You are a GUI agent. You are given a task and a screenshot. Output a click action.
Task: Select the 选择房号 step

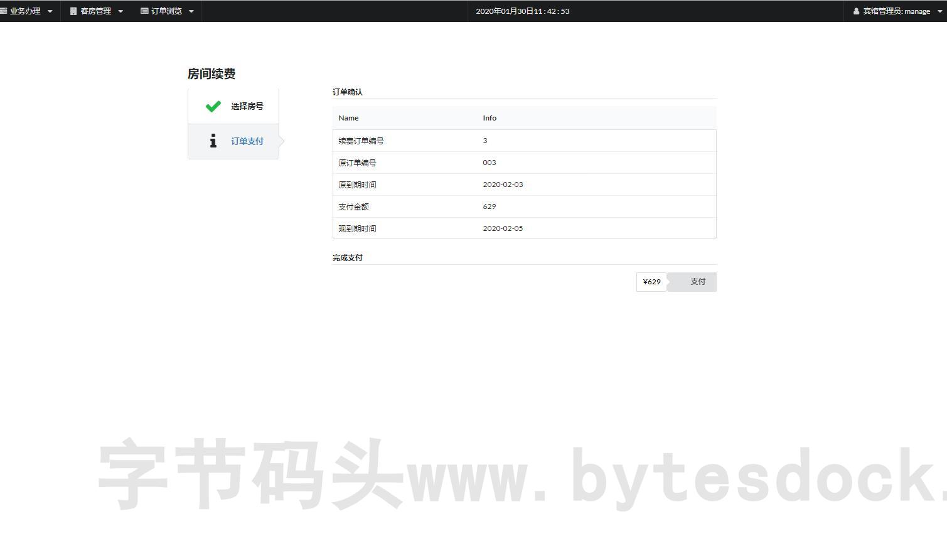(x=247, y=105)
